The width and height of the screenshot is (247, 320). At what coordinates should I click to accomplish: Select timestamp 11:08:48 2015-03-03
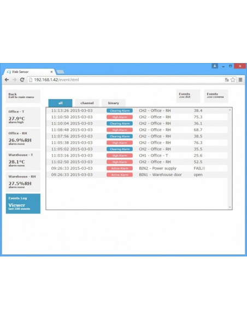(72, 130)
